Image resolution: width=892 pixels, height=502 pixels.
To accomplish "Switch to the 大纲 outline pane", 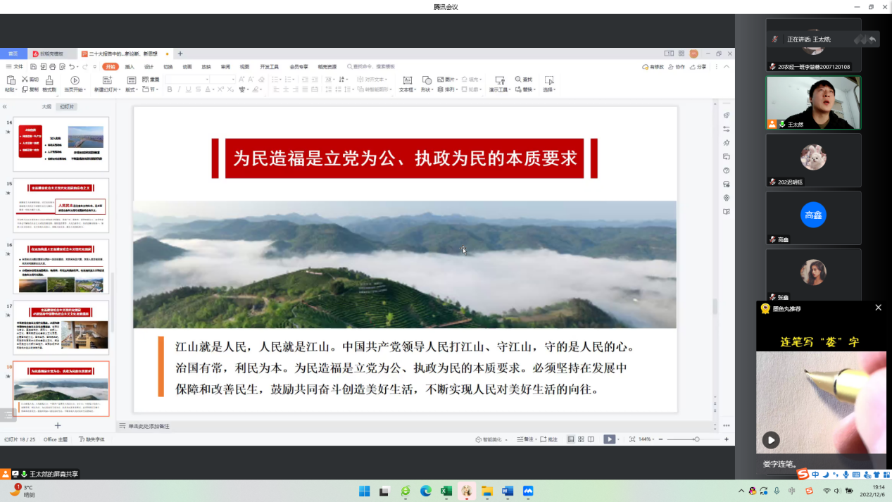I will pos(46,107).
